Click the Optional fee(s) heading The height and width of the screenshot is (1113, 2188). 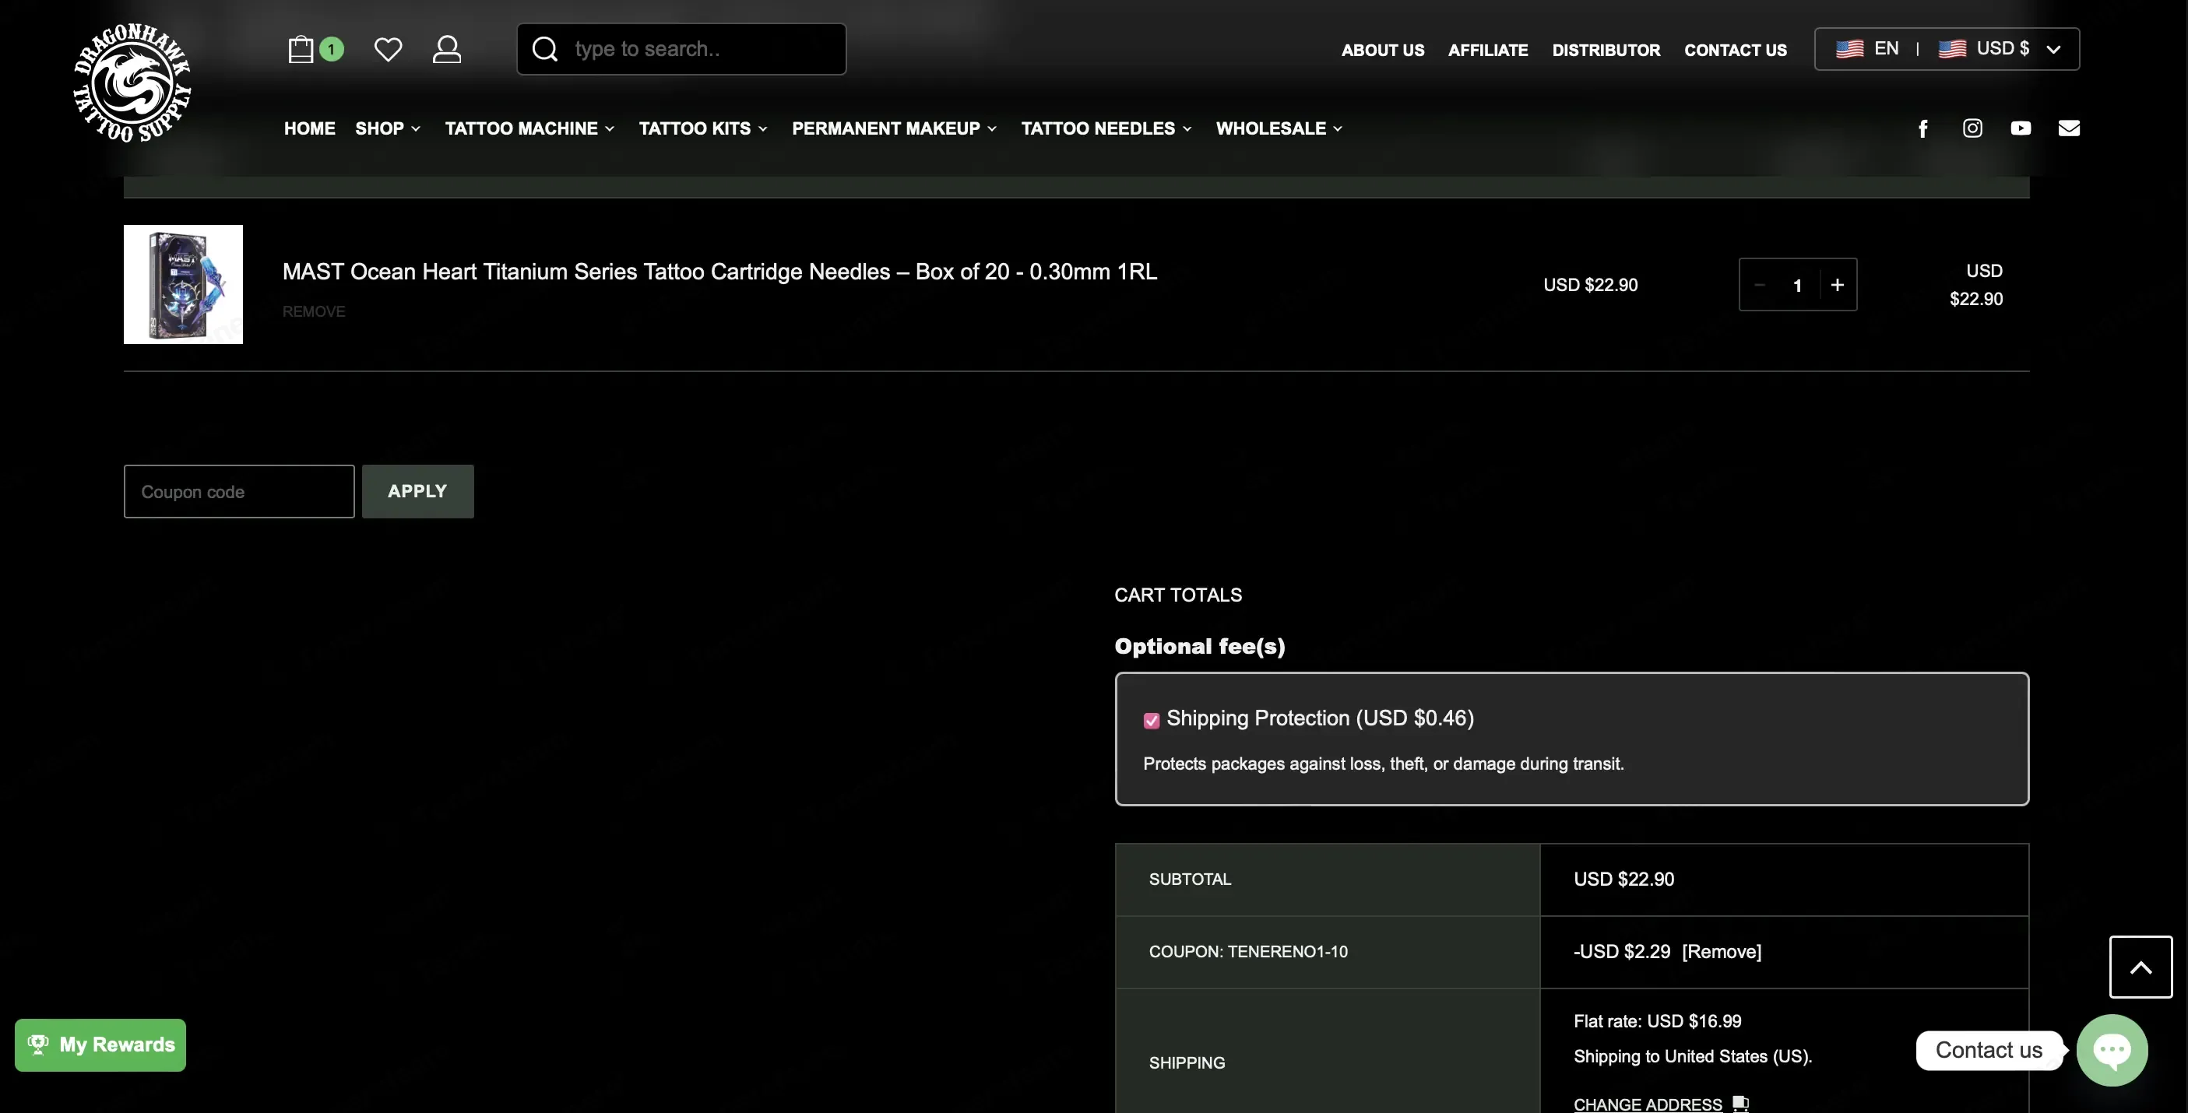(1199, 647)
